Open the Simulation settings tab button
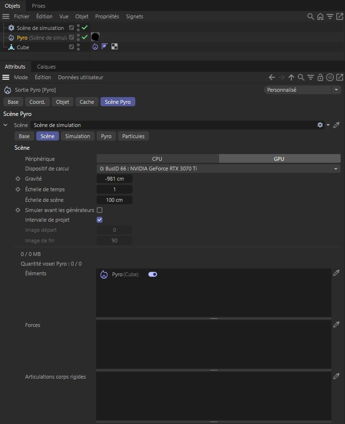The image size is (345, 424). pyautogui.click(x=78, y=136)
